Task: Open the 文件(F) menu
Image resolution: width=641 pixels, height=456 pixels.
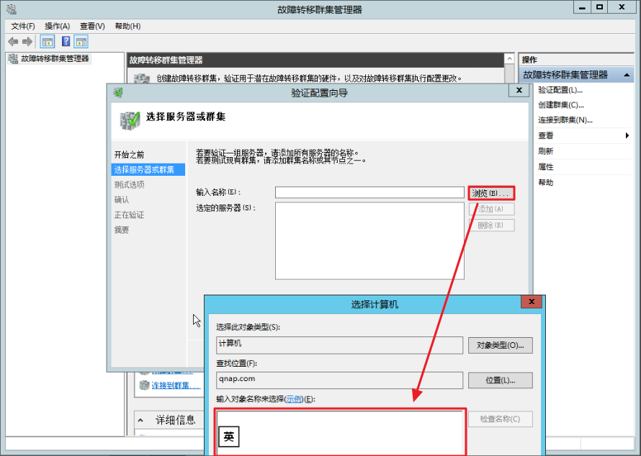Action: click(23, 26)
